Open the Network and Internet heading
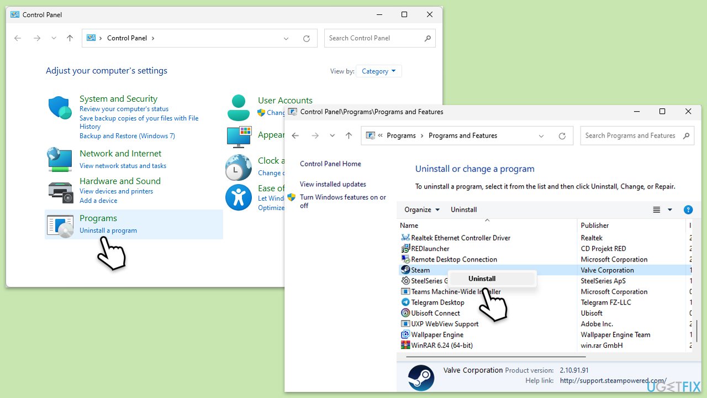 click(x=120, y=154)
